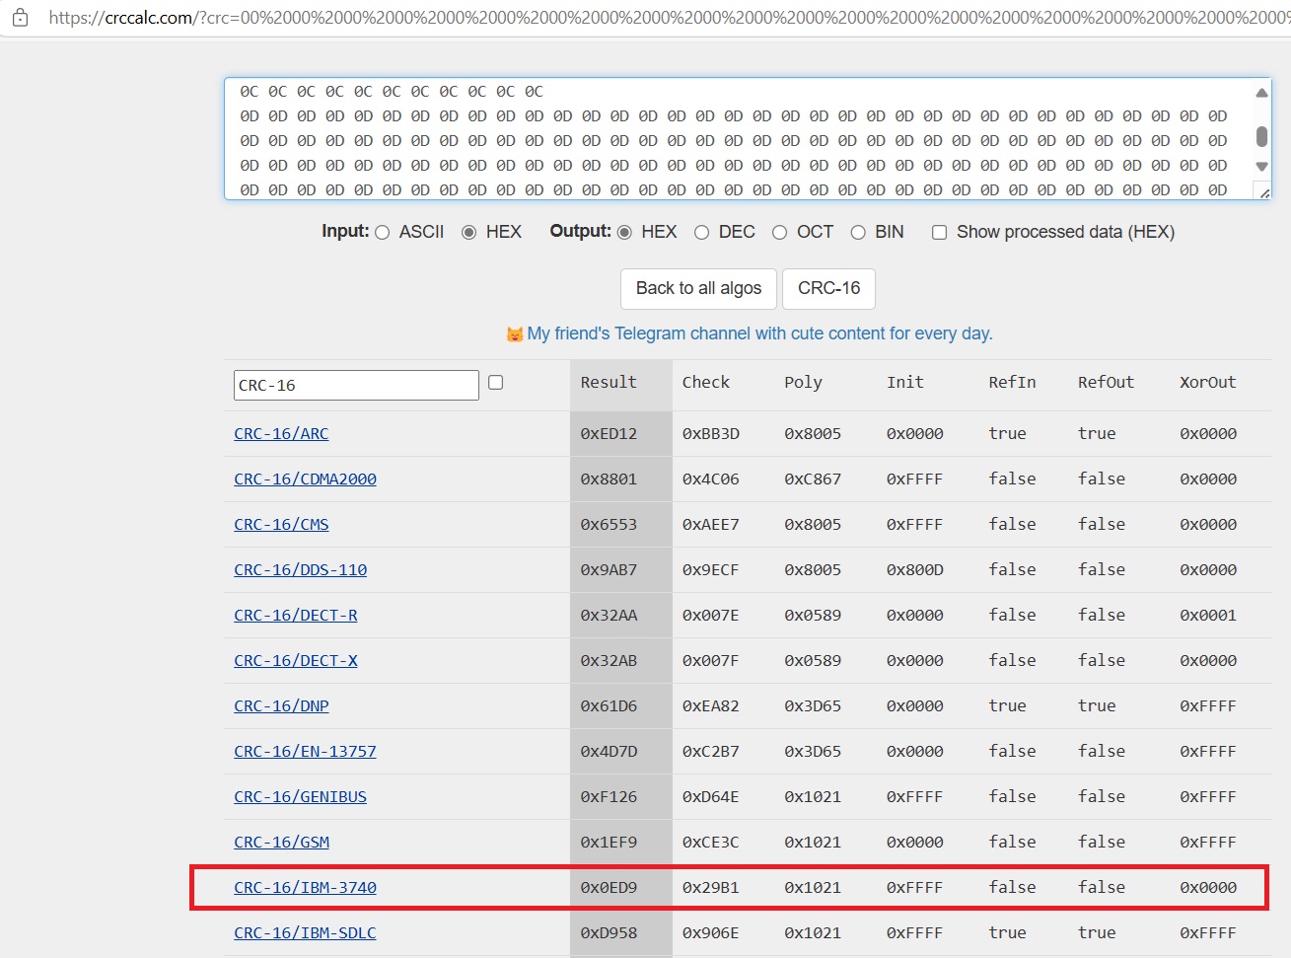Select BIN output radio button
The width and height of the screenshot is (1291, 958).
[x=858, y=233]
